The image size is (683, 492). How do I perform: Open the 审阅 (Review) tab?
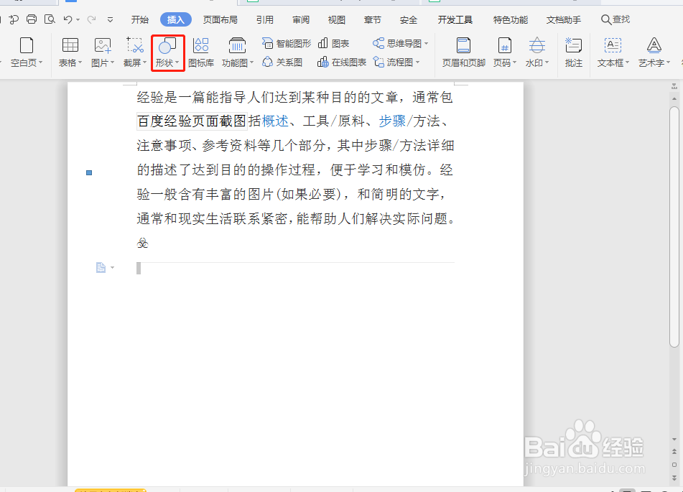300,19
